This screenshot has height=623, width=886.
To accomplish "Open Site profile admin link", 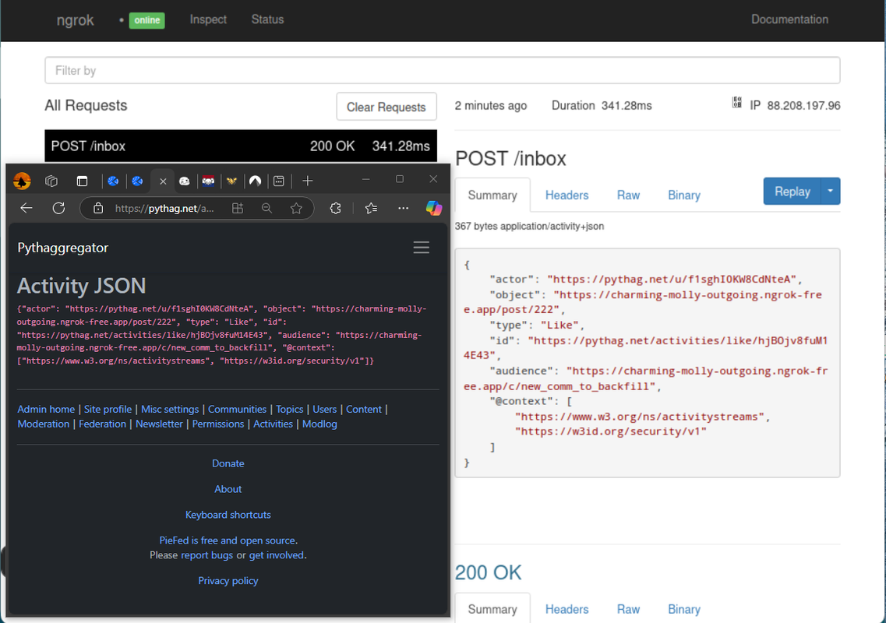I will point(108,409).
